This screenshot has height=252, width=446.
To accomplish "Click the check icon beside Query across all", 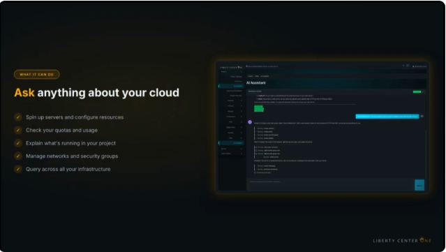I will point(18,169).
